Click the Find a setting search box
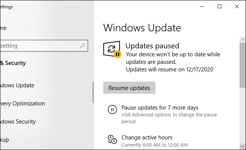The image size is (246, 150). point(44,46)
